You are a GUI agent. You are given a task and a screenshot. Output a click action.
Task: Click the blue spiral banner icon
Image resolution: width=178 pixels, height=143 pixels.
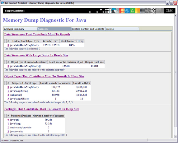click(127, 11)
